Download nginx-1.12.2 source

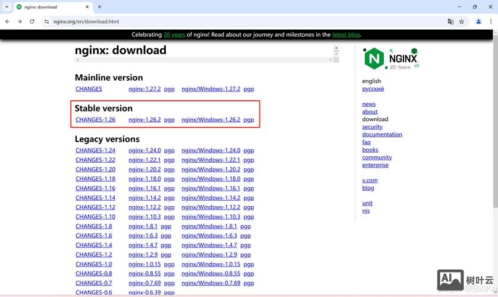click(x=144, y=207)
